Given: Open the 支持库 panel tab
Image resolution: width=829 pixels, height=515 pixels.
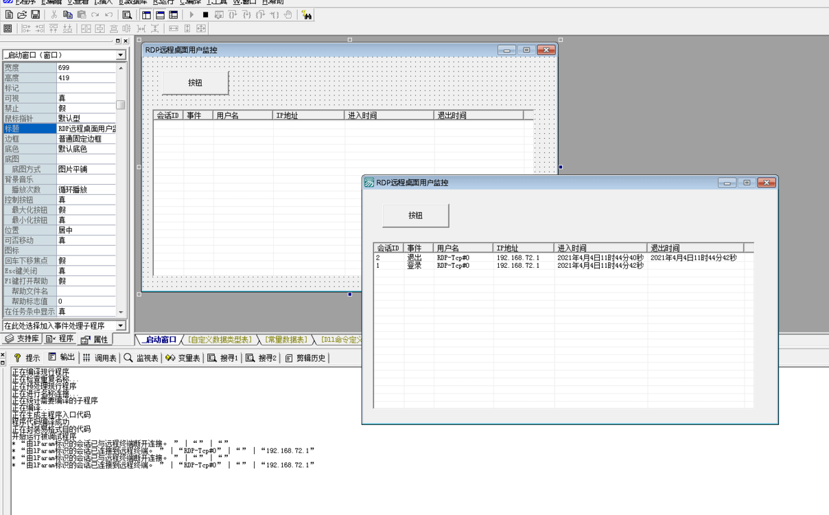Looking at the screenshot, I should pyautogui.click(x=22, y=339).
